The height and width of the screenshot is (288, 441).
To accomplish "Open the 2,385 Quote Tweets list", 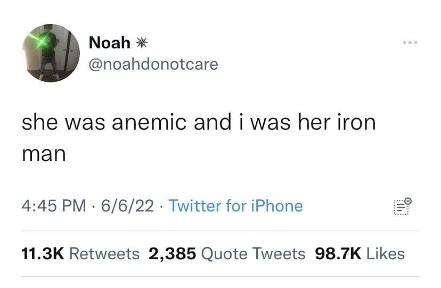I will pyautogui.click(x=227, y=253).
